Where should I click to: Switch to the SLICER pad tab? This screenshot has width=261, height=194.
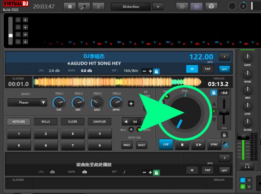click(x=72, y=122)
